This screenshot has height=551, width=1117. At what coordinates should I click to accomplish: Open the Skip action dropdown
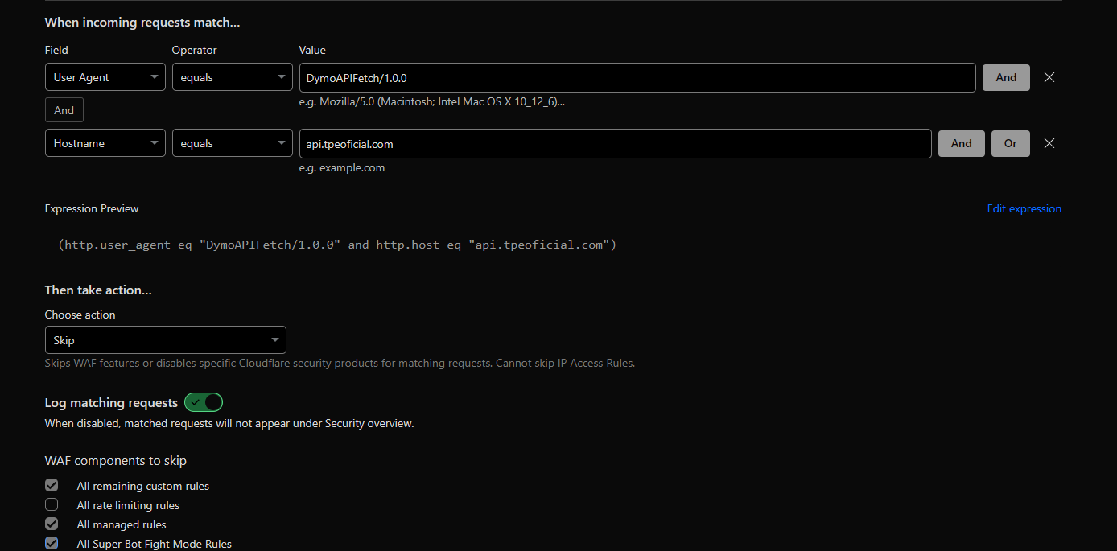coord(165,340)
